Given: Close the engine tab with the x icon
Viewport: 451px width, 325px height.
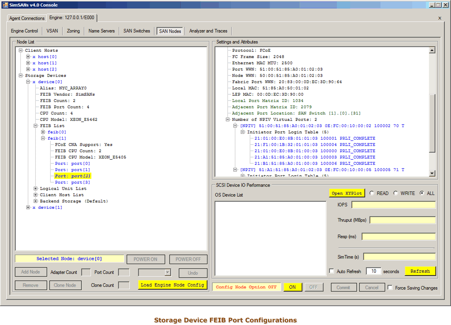Looking at the screenshot, I should 440,18.
